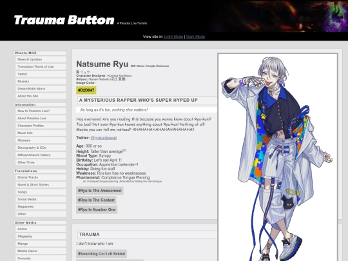Visit the DreamWidth Mirror link
The image size is (348, 261).
41,88
